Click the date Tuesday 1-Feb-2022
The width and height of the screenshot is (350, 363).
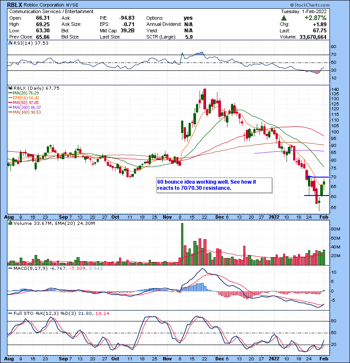(304, 11)
